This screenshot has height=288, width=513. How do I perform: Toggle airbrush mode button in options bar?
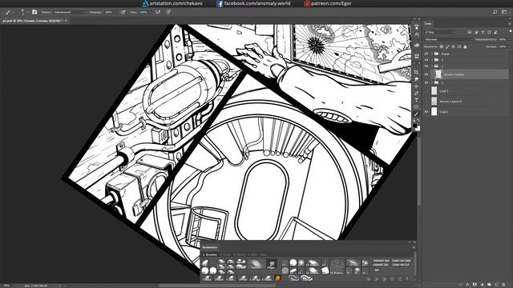[x=158, y=12]
